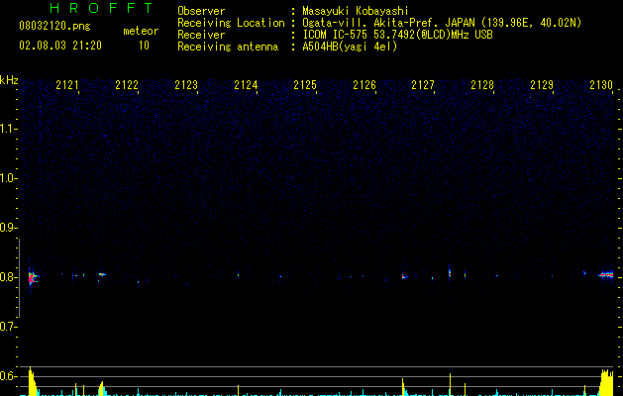Click the meteor echo between 2121 and 2122
This screenshot has height=396, width=623.
coord(102,274)
